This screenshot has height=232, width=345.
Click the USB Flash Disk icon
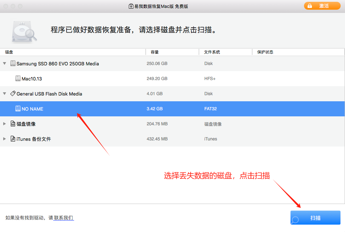point(13,94)
